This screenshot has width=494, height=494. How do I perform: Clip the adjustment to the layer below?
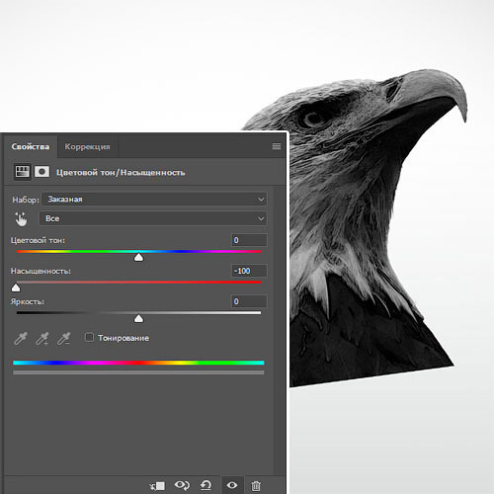pos(157,485)
